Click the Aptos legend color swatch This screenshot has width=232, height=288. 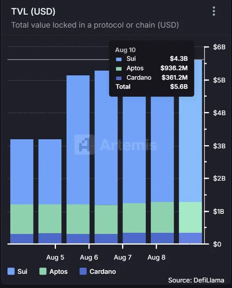[43, 271]
